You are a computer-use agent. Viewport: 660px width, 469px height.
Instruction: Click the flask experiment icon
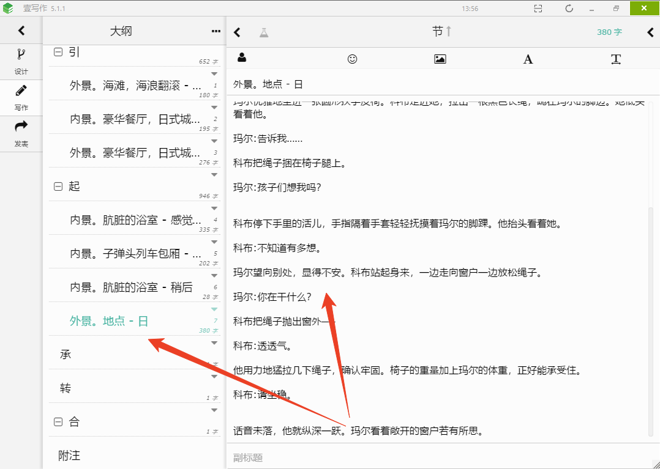(x=264, y=32)
